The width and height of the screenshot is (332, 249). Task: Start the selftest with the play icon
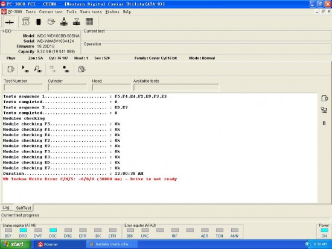coord(25,69)
